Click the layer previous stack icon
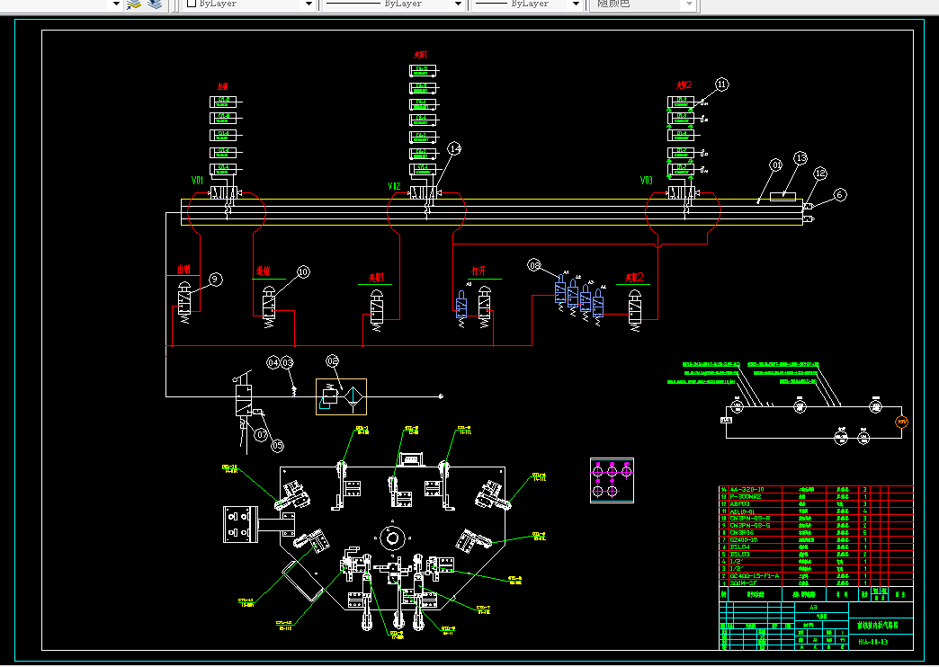This screenshot has height=667, width=939. pyautogui.click(x=155, y=4)
